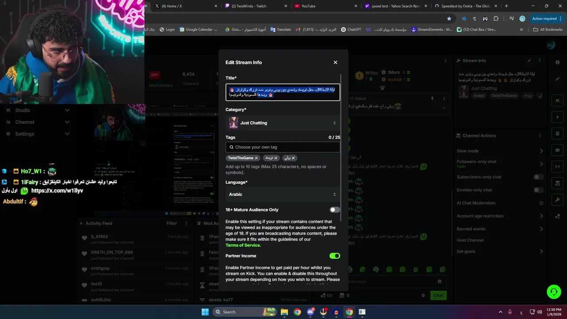Open File Explorer from the taskbar
Screen dimensions: 567x319
284,312
